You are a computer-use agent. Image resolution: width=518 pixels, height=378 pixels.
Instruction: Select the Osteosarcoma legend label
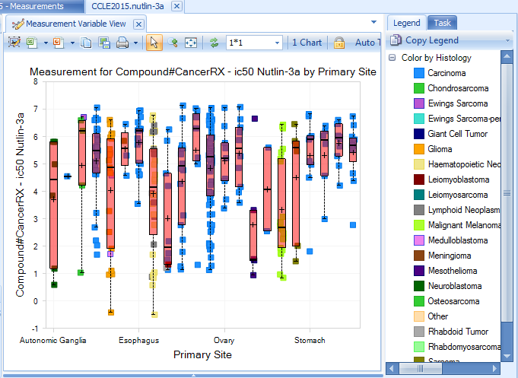pos(453,301)
